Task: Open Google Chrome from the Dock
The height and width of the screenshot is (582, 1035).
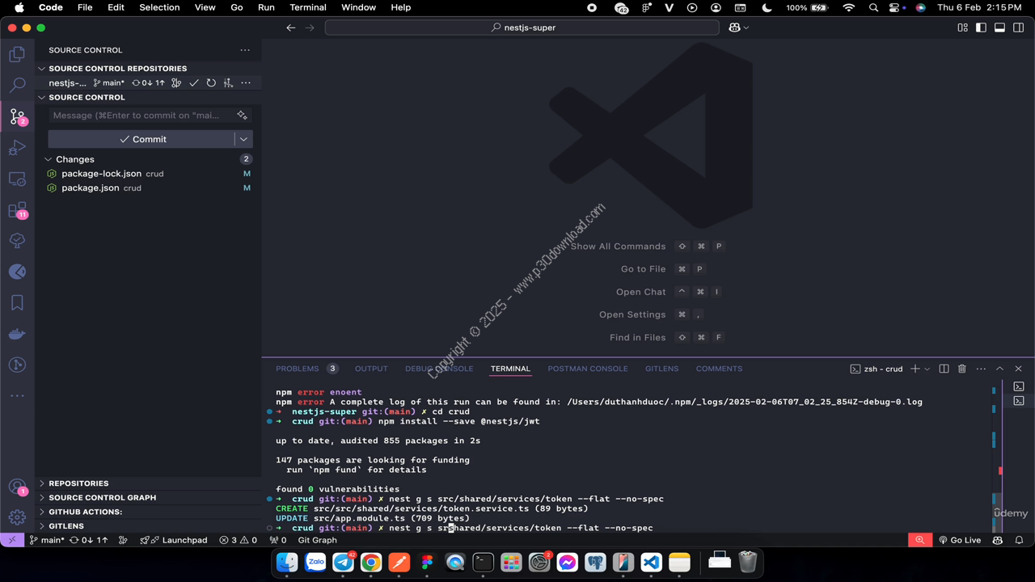Action: pos(371,562)
